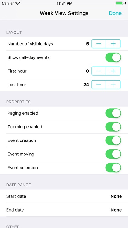Open the End date row

[x=64, y=210]
